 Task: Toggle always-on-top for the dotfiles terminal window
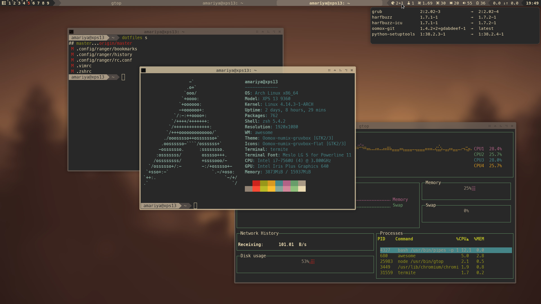click(x=274, y=32)
